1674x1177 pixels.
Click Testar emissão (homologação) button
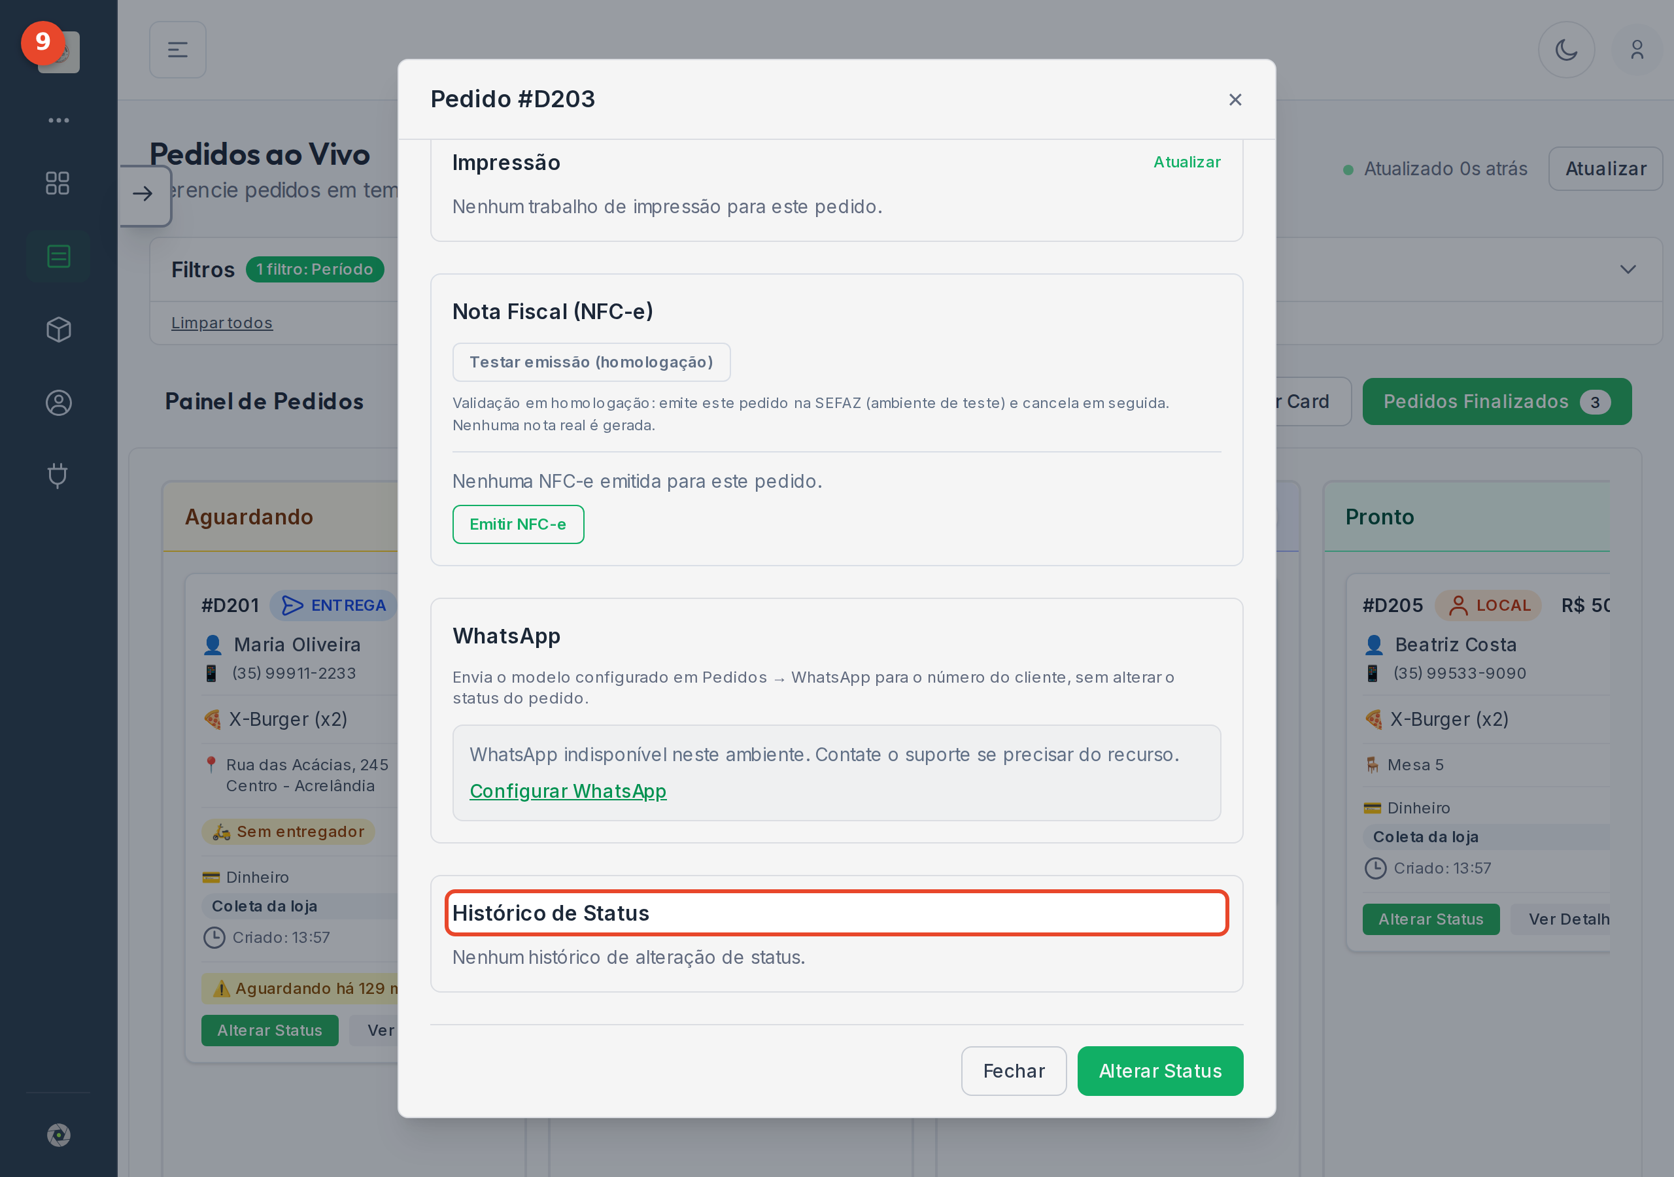click(x=590, y=362)
